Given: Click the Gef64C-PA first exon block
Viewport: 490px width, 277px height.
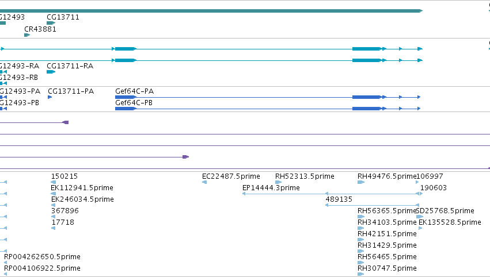Looking at the screenshot, I should [x=126, y=97].
